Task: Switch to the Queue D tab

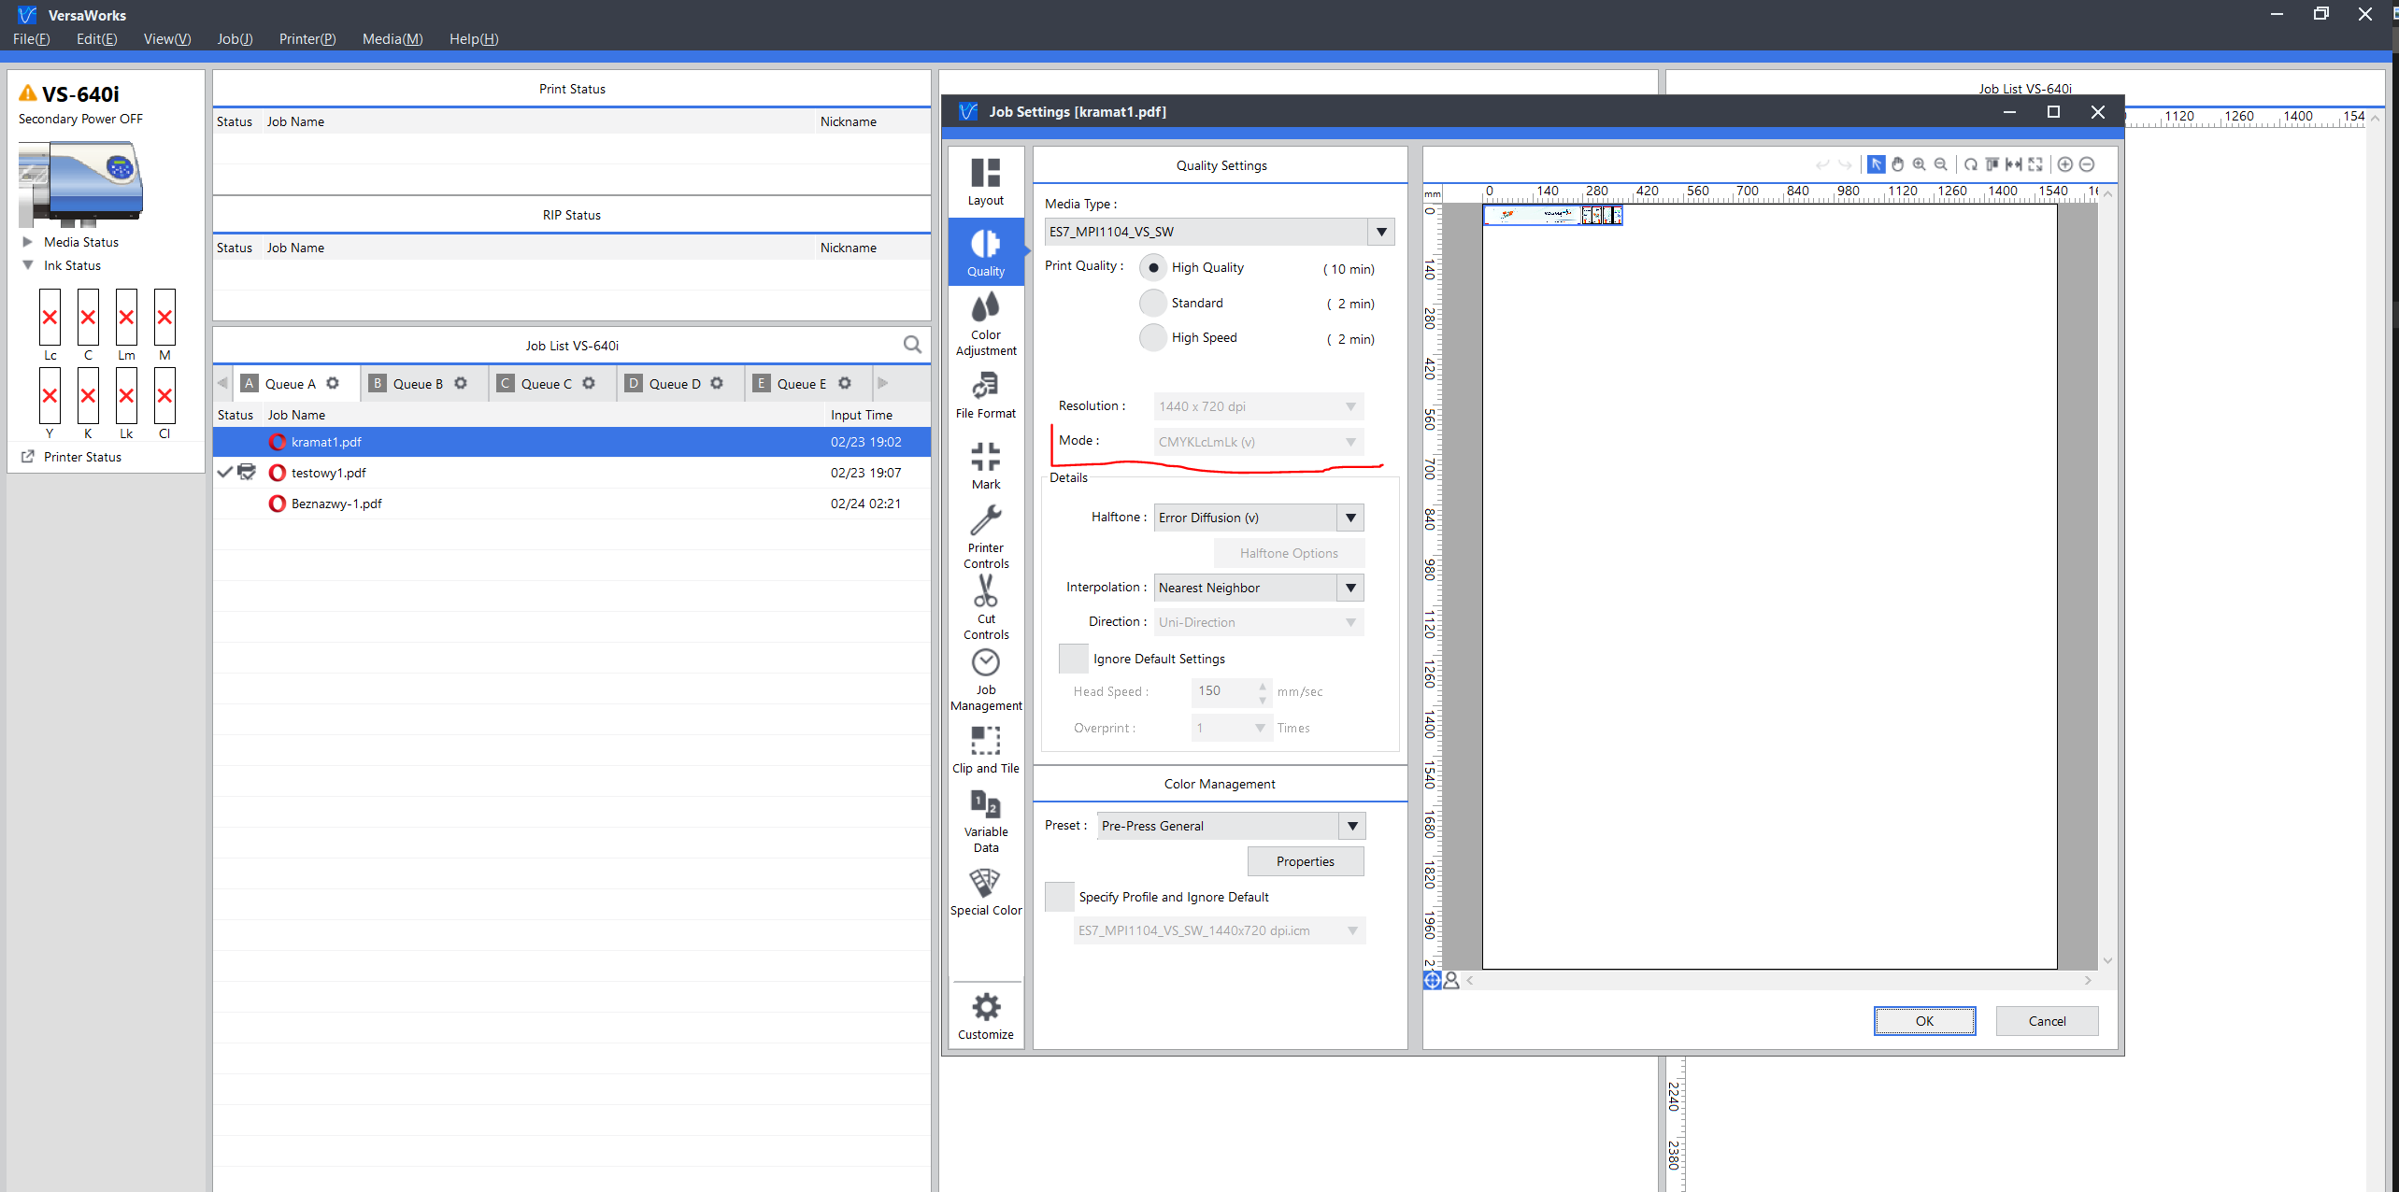Action: 674,384
